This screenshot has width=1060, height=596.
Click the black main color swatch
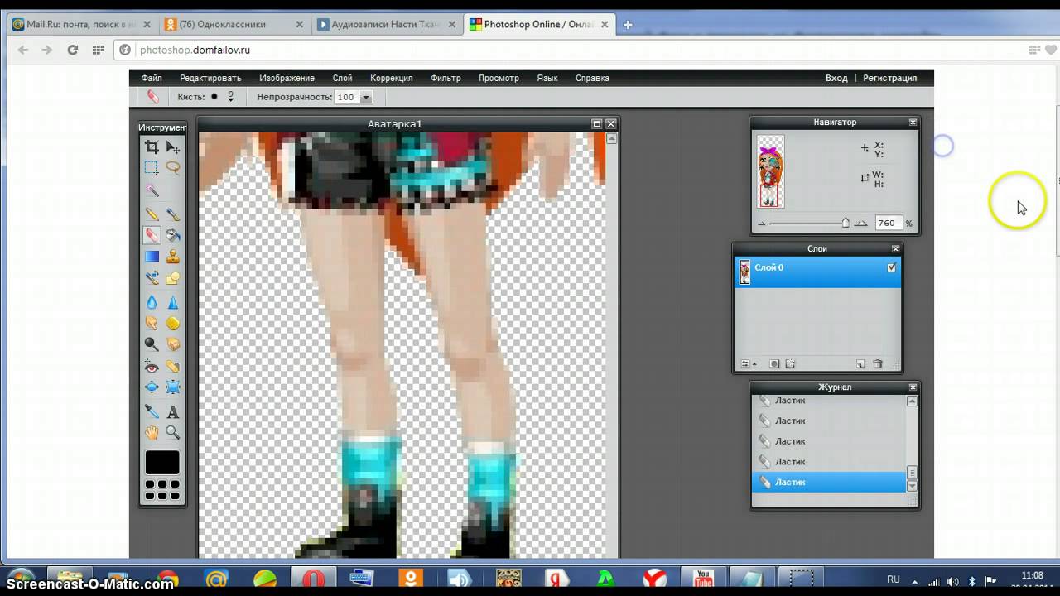pos(162,462)
